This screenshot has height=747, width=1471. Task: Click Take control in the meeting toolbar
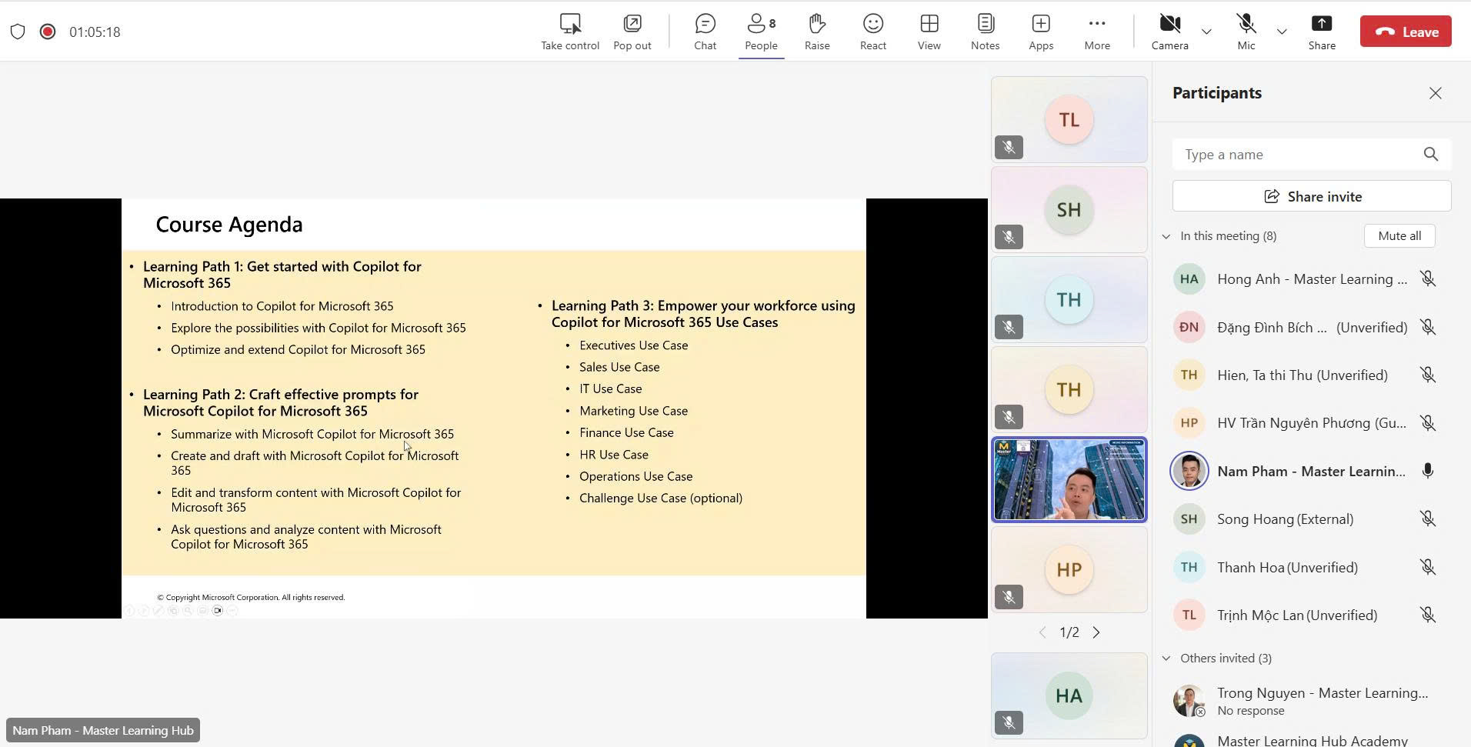coord(570,32)
